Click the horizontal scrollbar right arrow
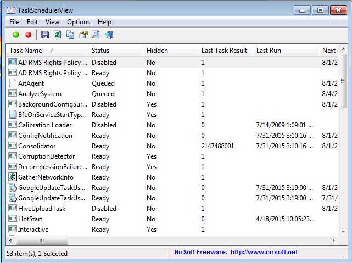This screenshot has height=263, width=352. tap(331, 240)
